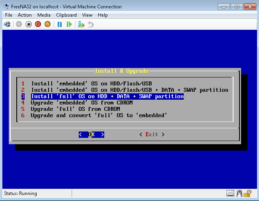Open the Help menu

tap(103, 15)
